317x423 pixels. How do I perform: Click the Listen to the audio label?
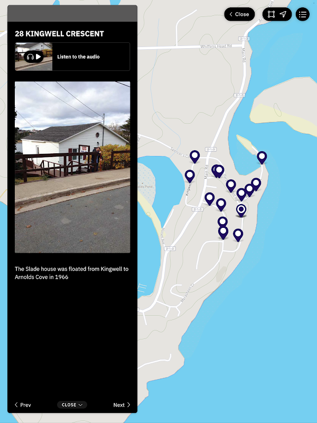pyautogui.click(x=78, y=57)
